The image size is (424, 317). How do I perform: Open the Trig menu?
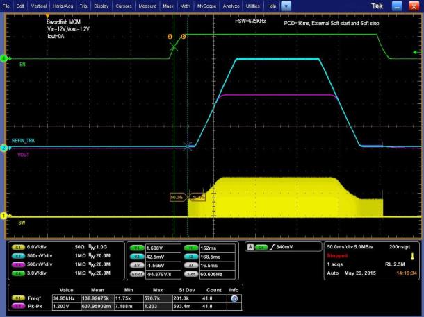tap(83, 6)
